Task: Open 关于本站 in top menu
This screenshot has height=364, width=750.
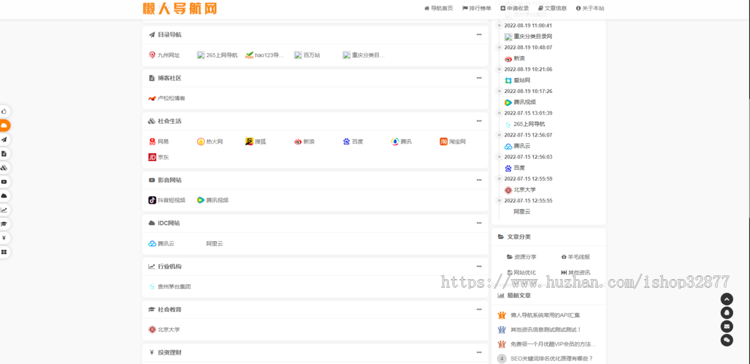Action: pyautogui.click(x=590, y=8)
